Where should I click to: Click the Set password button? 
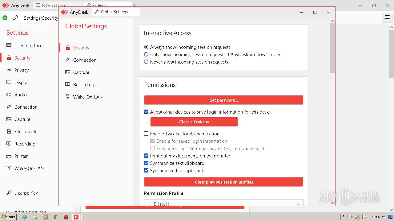pos(224,100)
